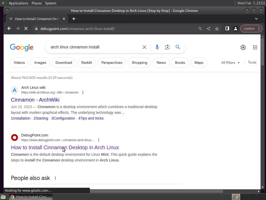Open the Google apps grid
Screen dimensions: 266x200
click(255, 47)
